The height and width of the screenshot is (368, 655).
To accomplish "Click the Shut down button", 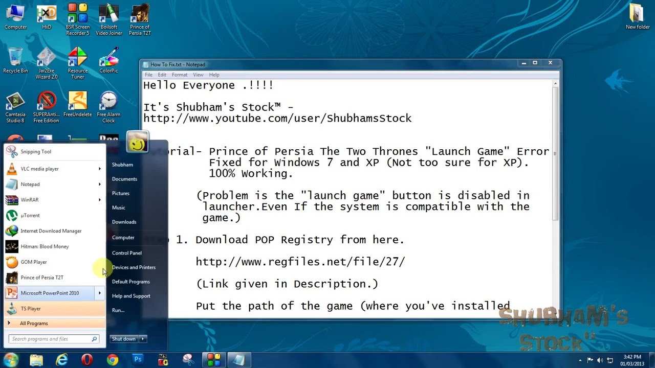I will [124, 339].
